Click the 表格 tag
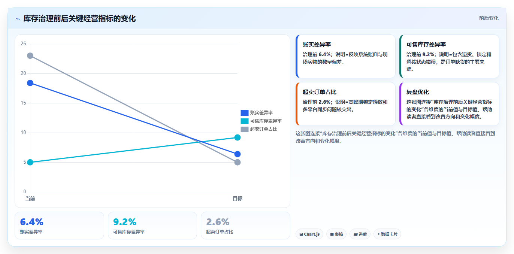The height and width of the screenshot is (254, 514). [336, 234]
